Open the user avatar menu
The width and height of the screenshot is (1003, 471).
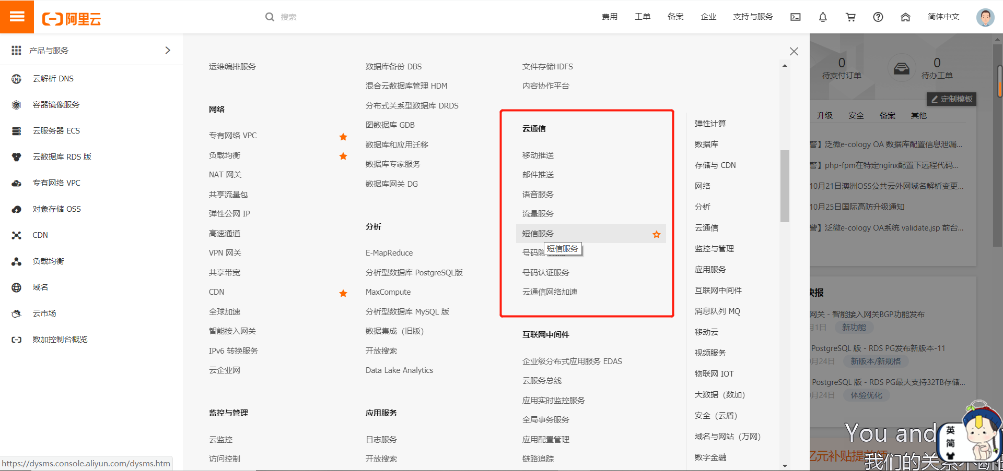click(x=985, y=17)
